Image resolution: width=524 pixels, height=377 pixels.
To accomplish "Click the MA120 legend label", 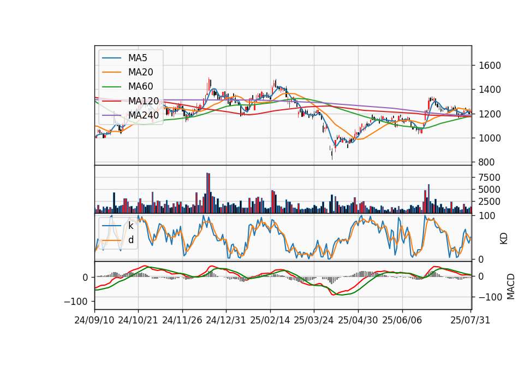I will point(144,101).
